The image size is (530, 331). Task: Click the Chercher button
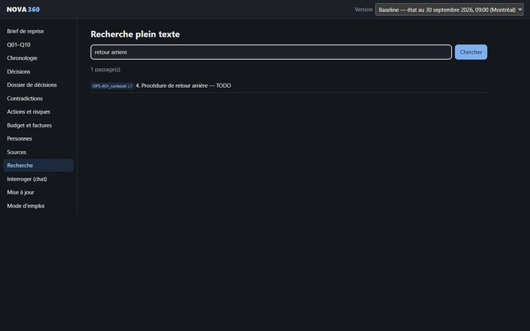[471, 52]
